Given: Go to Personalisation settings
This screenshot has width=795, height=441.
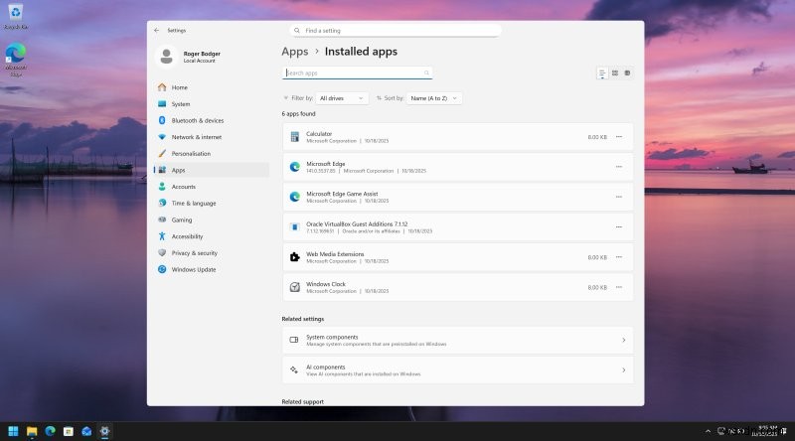Looking at the screenshot, I should pyautogui.click(x=212, y=154).
